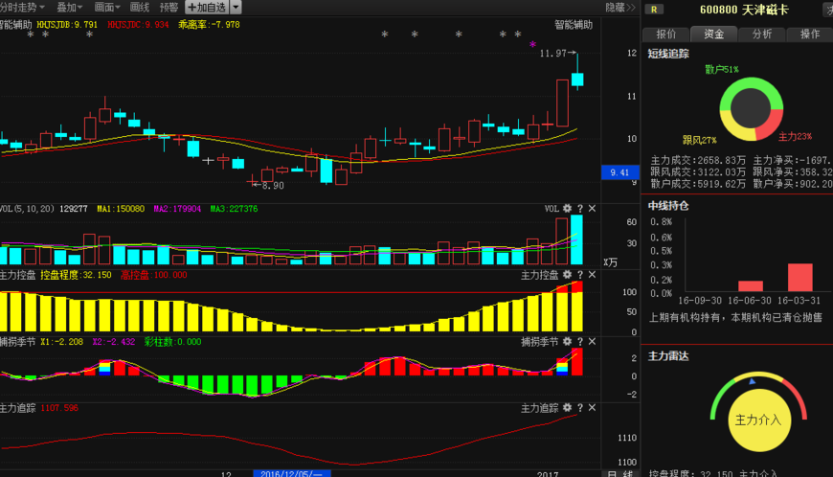Select the 画线 drawing tool

(140, 8)
